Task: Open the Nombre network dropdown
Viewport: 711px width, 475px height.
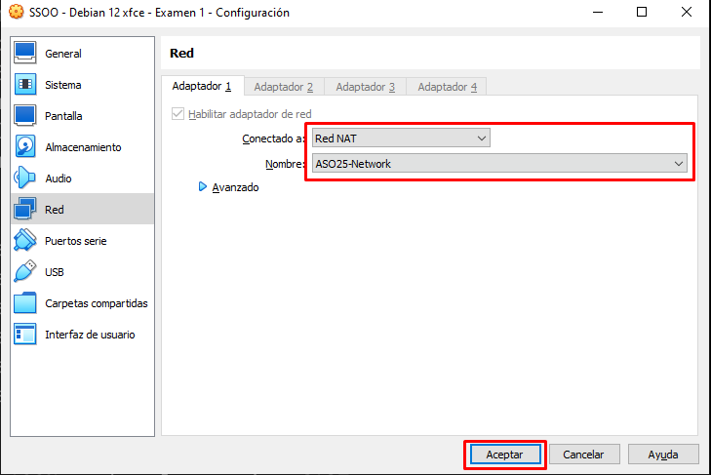Action: (x=499, y=164)
